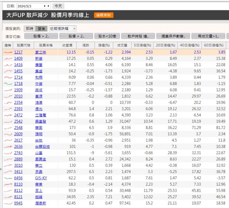Sort by 漲跌 column header
The width and height of the screenshot is (229, 208).
point(86,45)
